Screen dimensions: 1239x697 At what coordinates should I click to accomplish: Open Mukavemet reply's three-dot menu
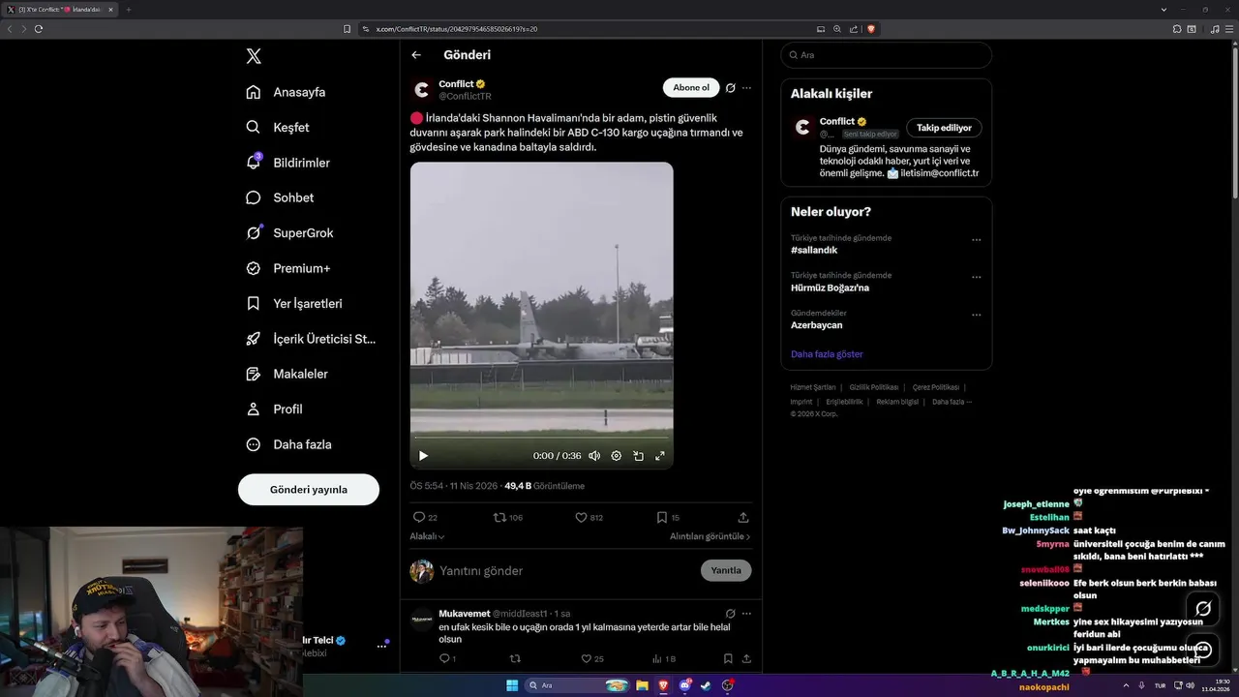pyautogui.click(x=746, y=614)
